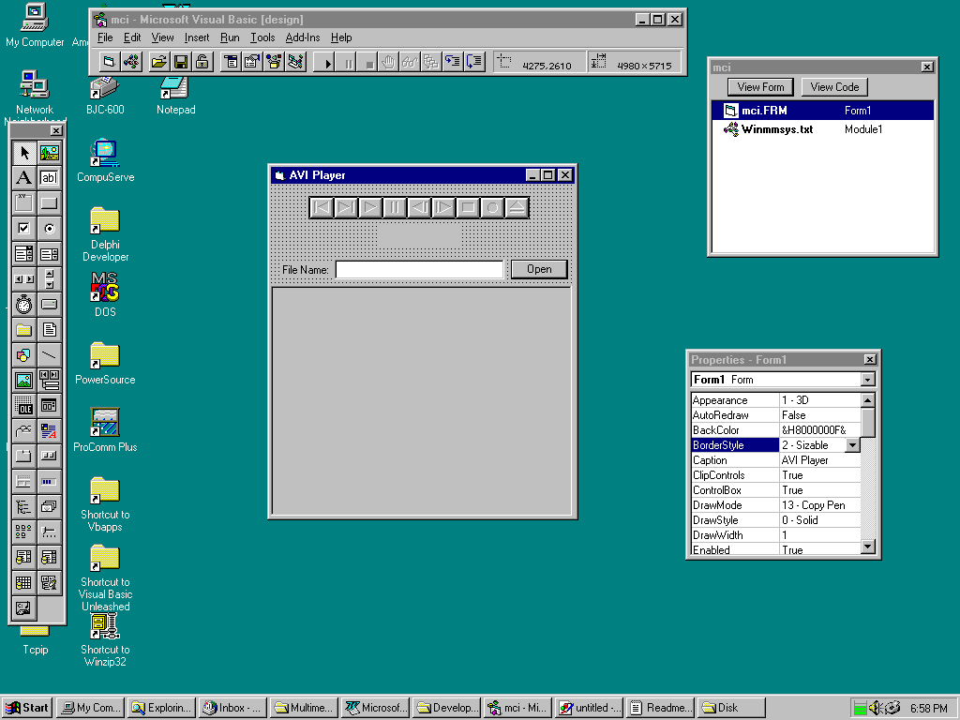The width and height of the screenshot is (960, 720).
Task: Click the Save Project floppy disk icon
Action: (x=180, y=62)
